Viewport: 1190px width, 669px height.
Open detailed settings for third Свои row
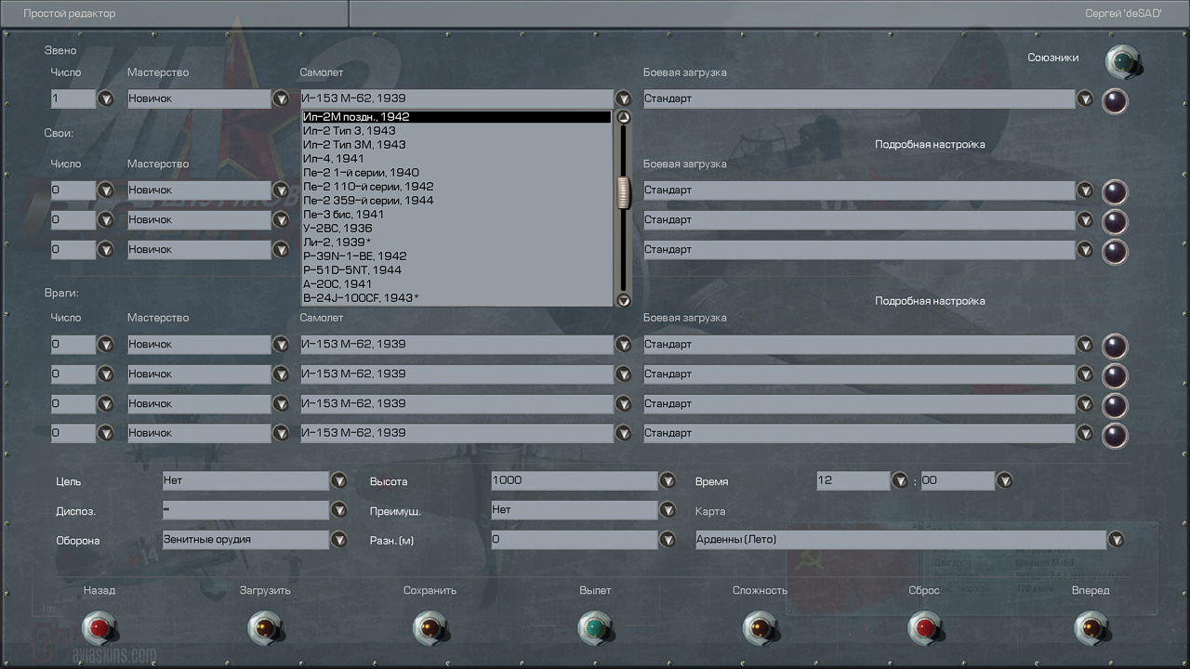(1115, 252)
